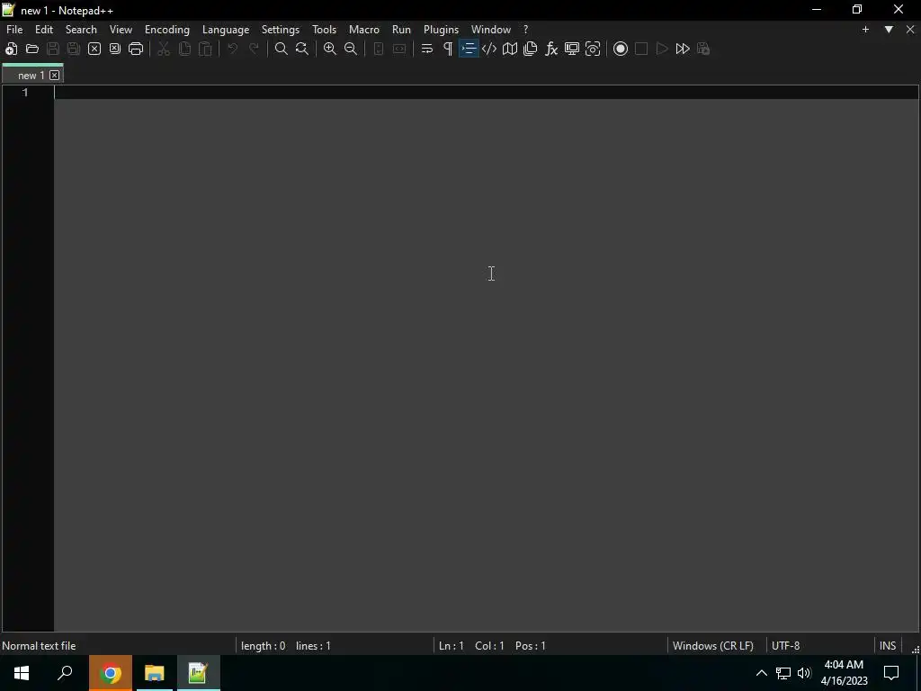
Task: Close the new 1 tab with its X
Action: pyautogui.click(x=55, y=76)
